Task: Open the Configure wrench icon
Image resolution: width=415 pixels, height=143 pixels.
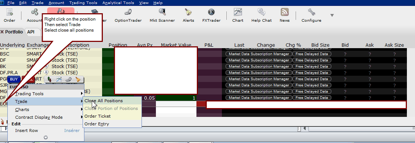Action: pos(311,15)
